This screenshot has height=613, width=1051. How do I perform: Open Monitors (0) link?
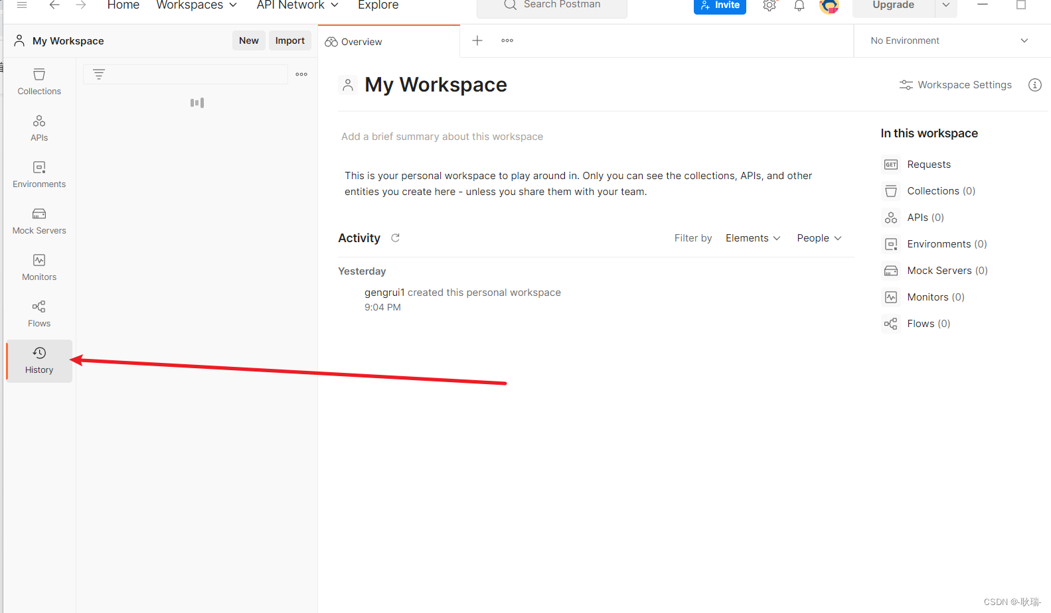click(x=936, y=297)
